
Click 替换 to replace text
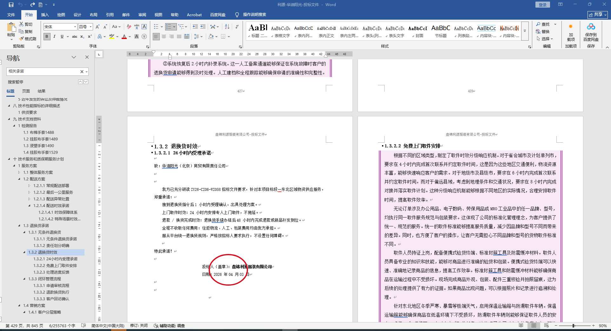pyautogui.click(x=543, y=31)
